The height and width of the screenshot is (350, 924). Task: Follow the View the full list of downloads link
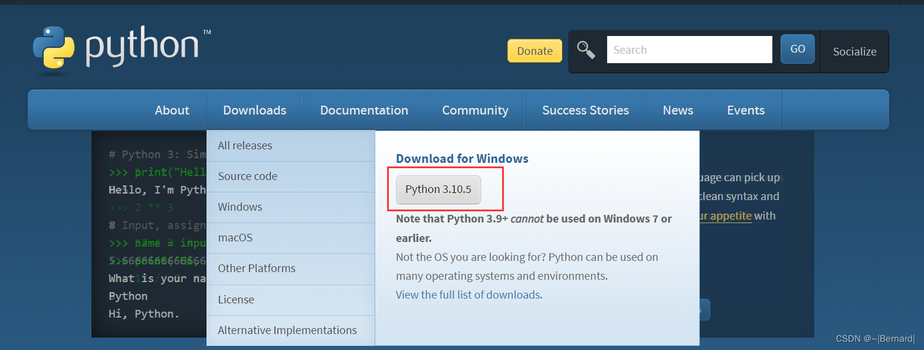click(x=468, y=295)
